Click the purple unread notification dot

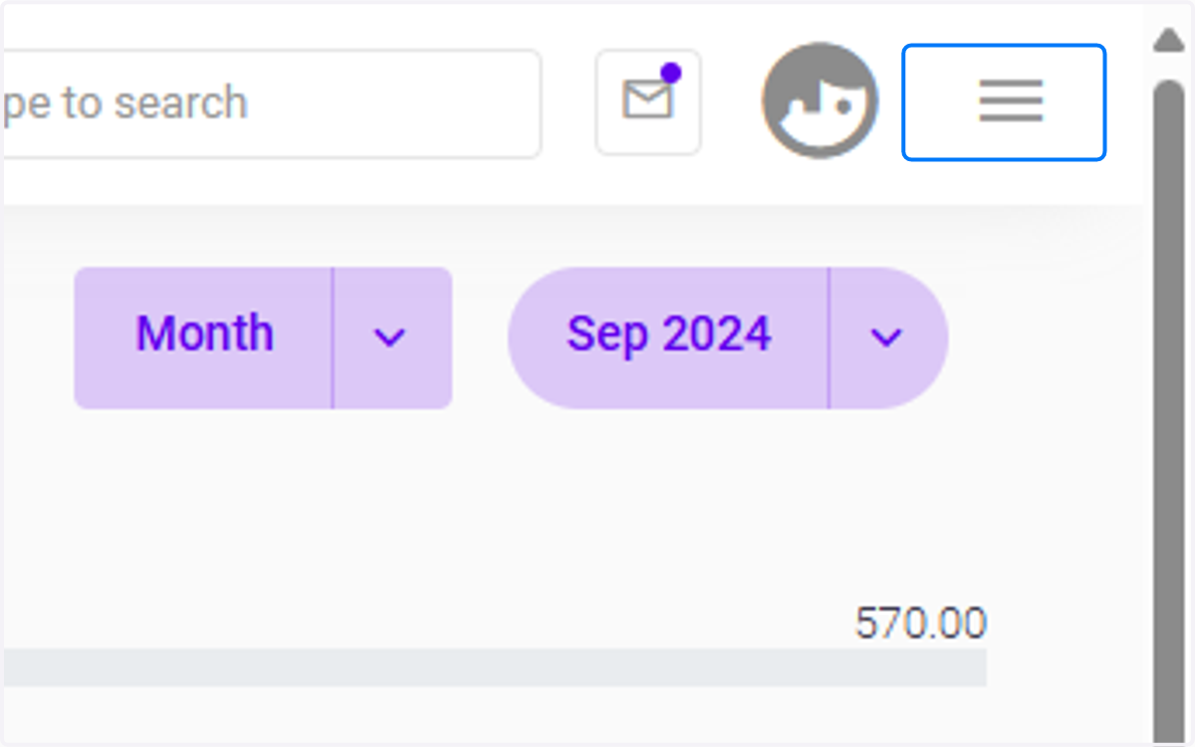[671, 73]
